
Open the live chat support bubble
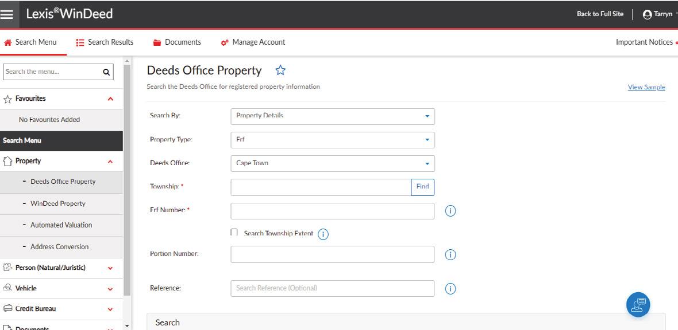[638, 305]
